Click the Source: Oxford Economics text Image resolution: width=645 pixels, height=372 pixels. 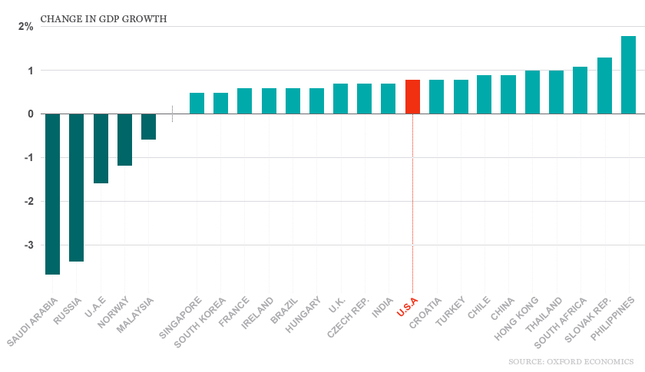(571, 360)
